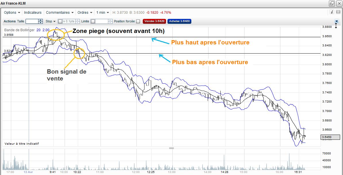Click the 10:22 time axis label

77,172
